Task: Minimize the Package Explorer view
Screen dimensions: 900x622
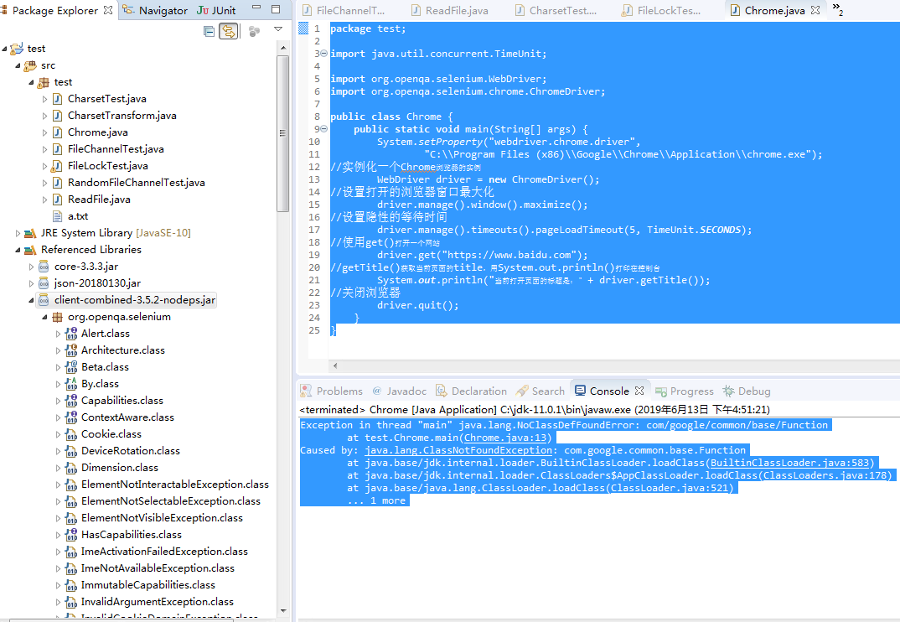Action: click(256, 8)
